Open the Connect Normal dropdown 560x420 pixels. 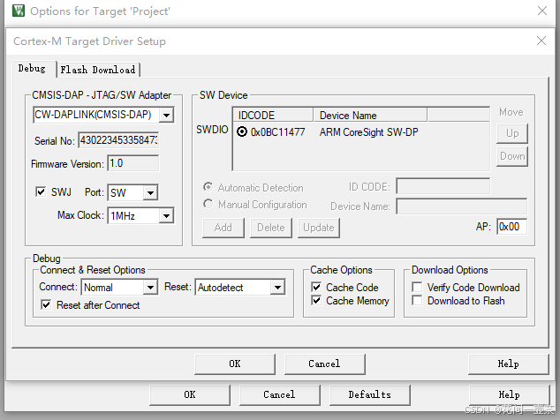coord(150,287)
